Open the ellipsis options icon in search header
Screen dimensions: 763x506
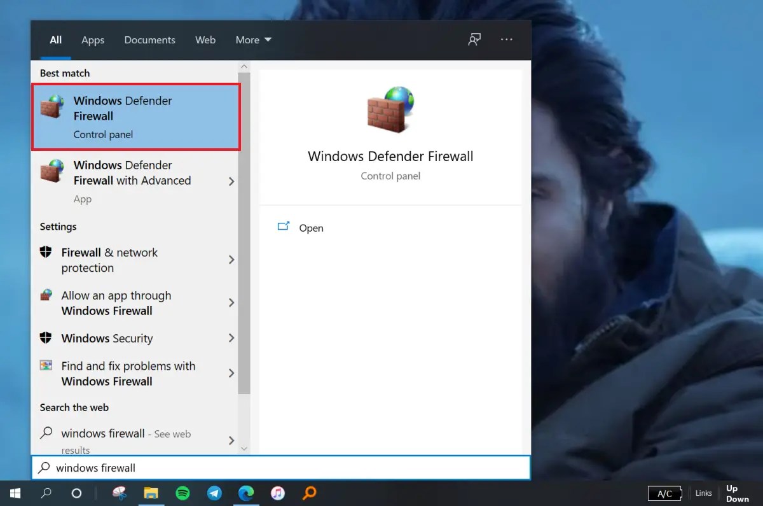(507, 39)
